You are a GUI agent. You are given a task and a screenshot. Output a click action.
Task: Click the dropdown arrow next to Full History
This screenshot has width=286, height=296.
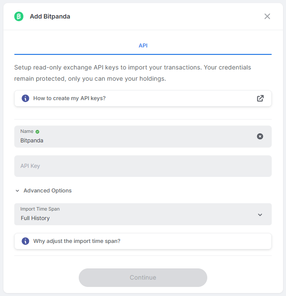pos(260,215)
